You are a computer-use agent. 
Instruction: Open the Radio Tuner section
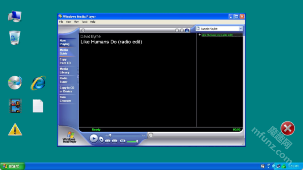pyautogui.click(x=63, y=80)
